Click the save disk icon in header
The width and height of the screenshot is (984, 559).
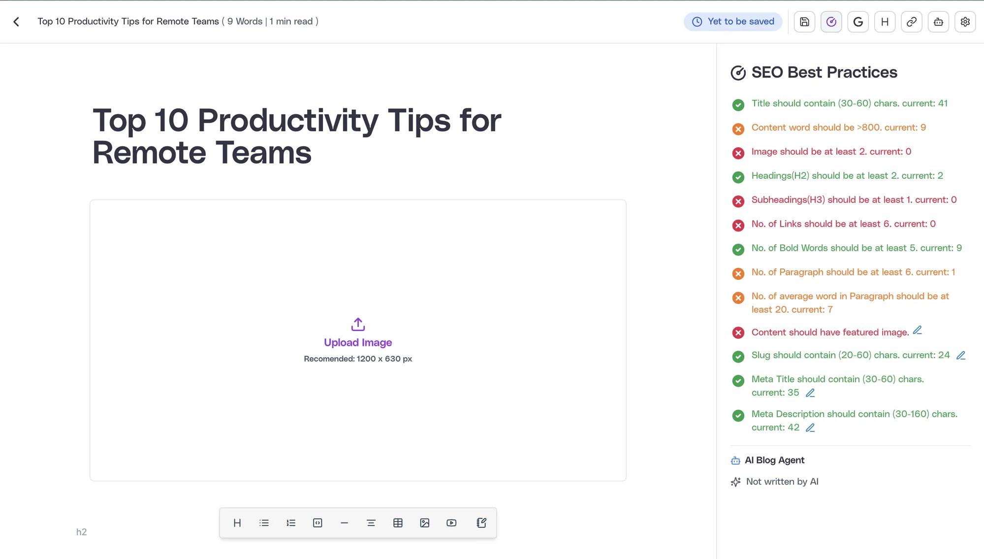click(804, 22)
